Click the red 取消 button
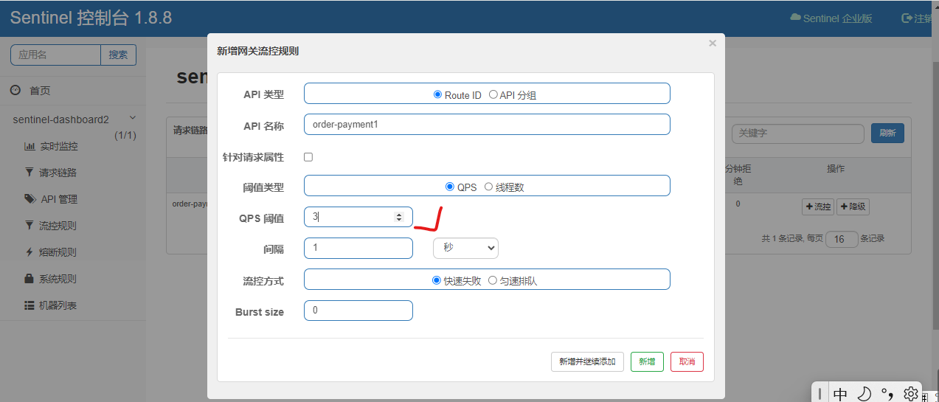 click(x=687, y=361)
